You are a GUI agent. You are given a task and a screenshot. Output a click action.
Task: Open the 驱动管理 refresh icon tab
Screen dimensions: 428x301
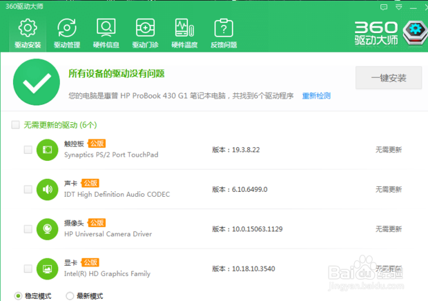(67, 33)
